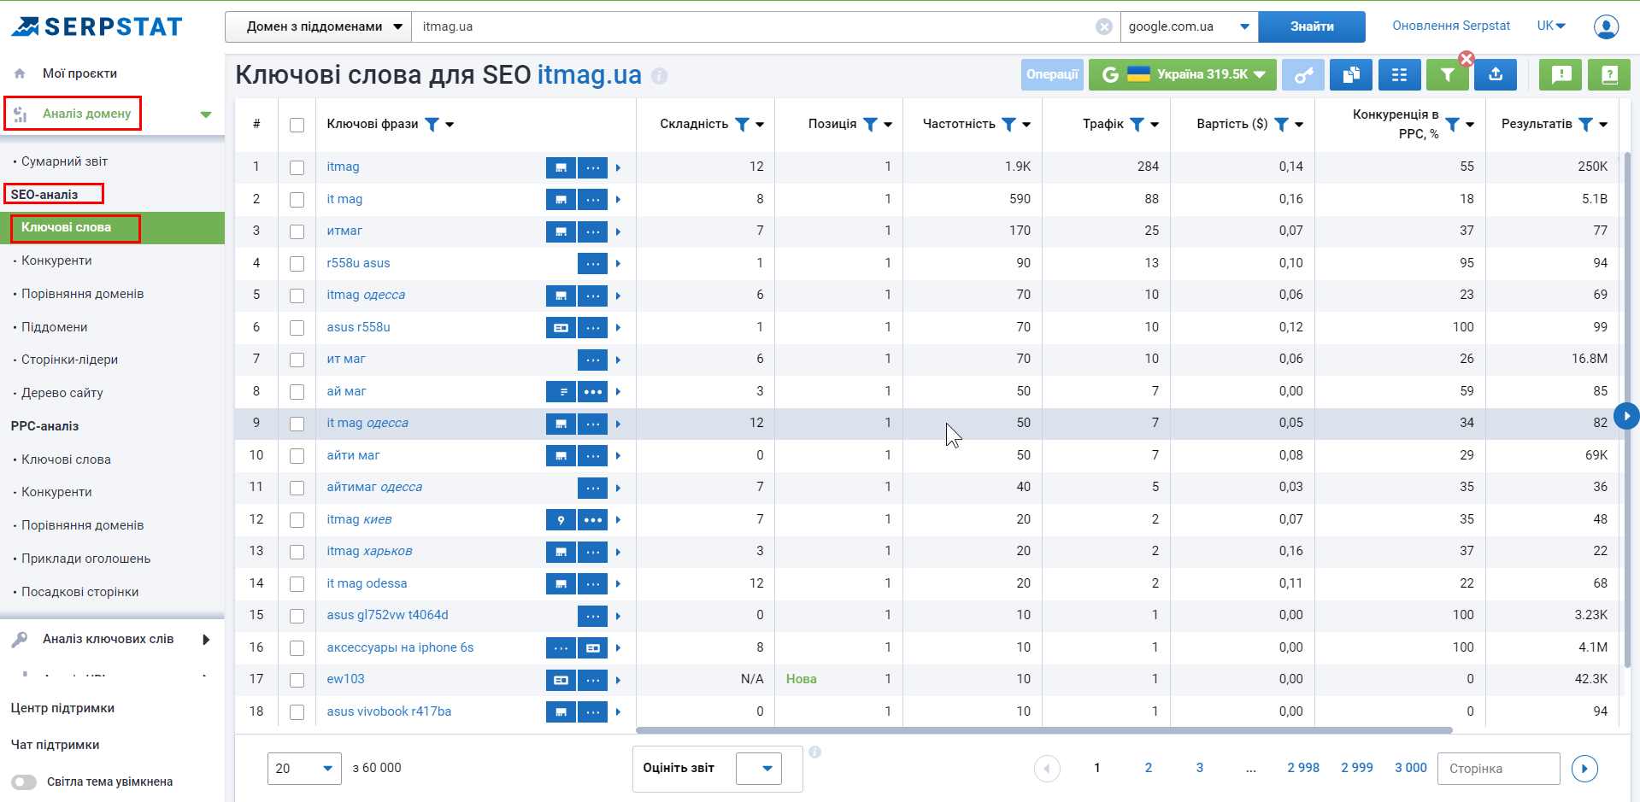Filter the Вартість ($) column funnel icon
Viewport: 1640px width, 802px height.
[1281, 125]
